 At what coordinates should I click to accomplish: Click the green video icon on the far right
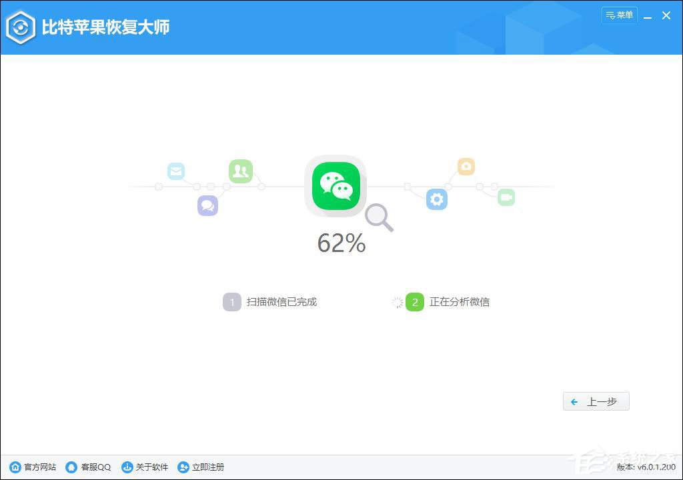point(506,196)
